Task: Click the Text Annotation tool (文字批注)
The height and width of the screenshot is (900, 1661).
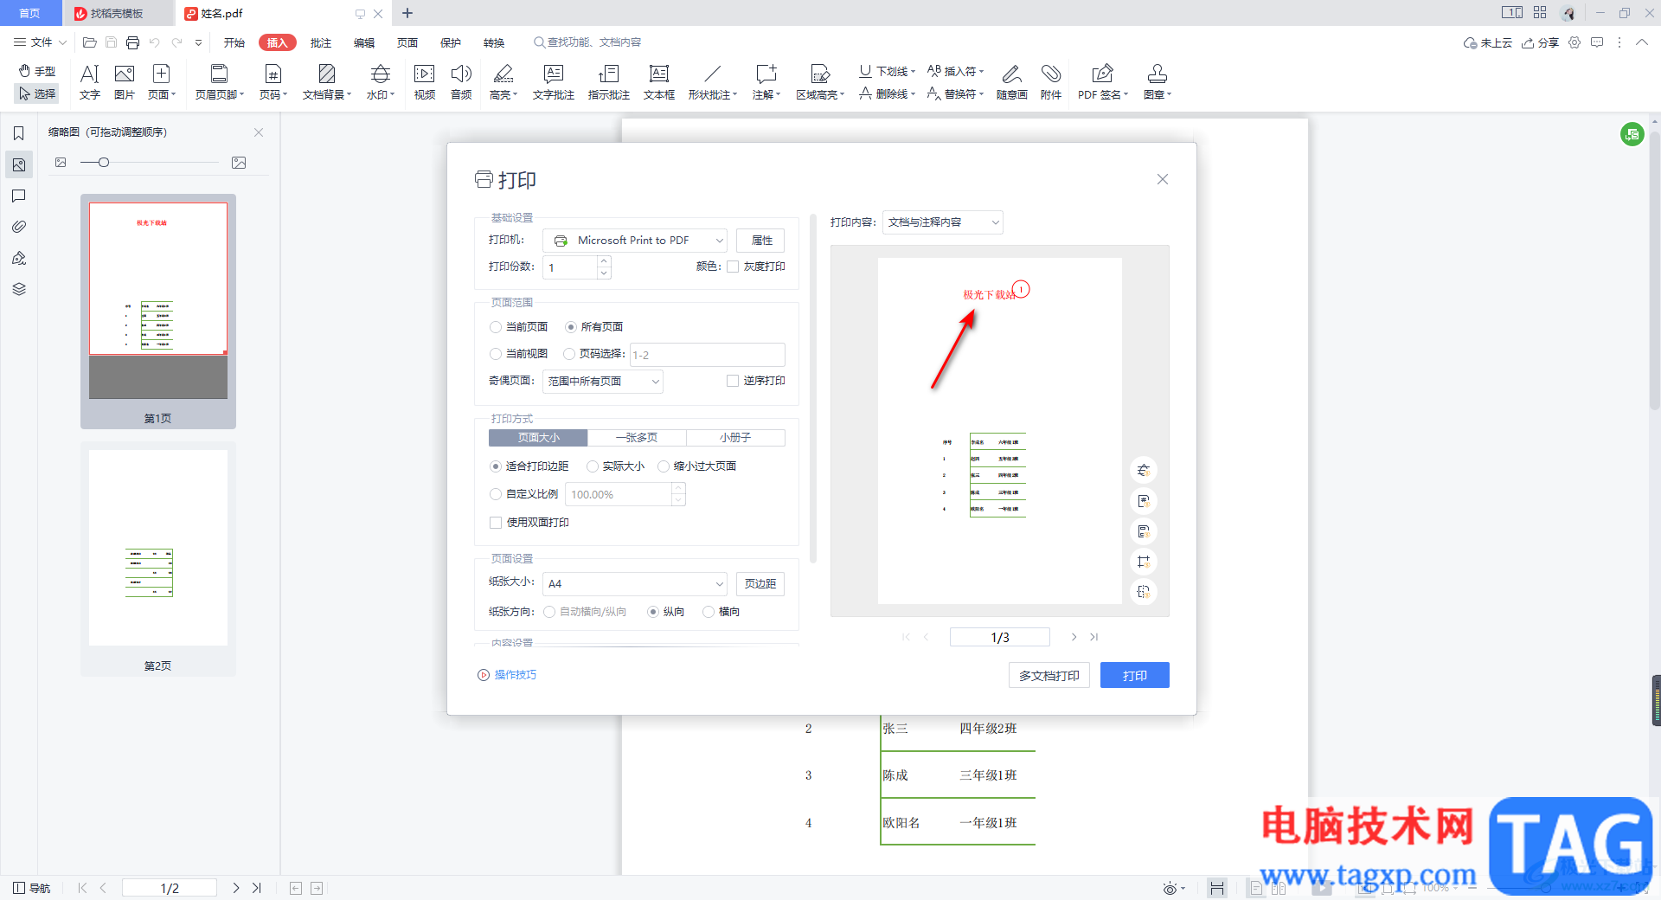Action: (554, 82)
